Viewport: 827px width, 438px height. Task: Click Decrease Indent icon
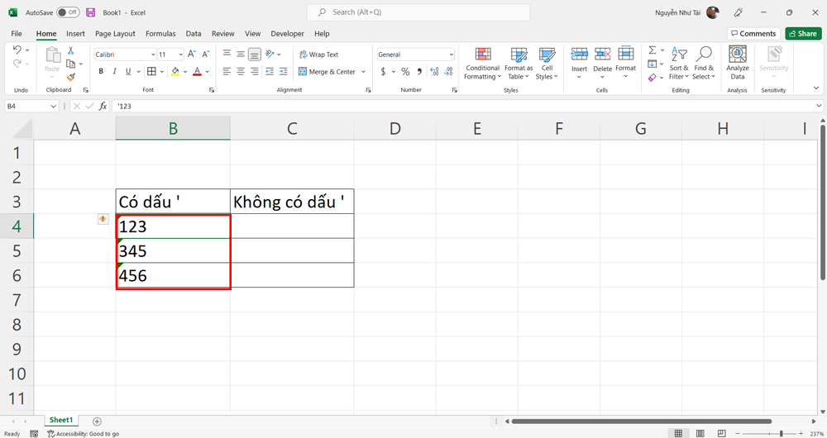[x=270, y=71]
